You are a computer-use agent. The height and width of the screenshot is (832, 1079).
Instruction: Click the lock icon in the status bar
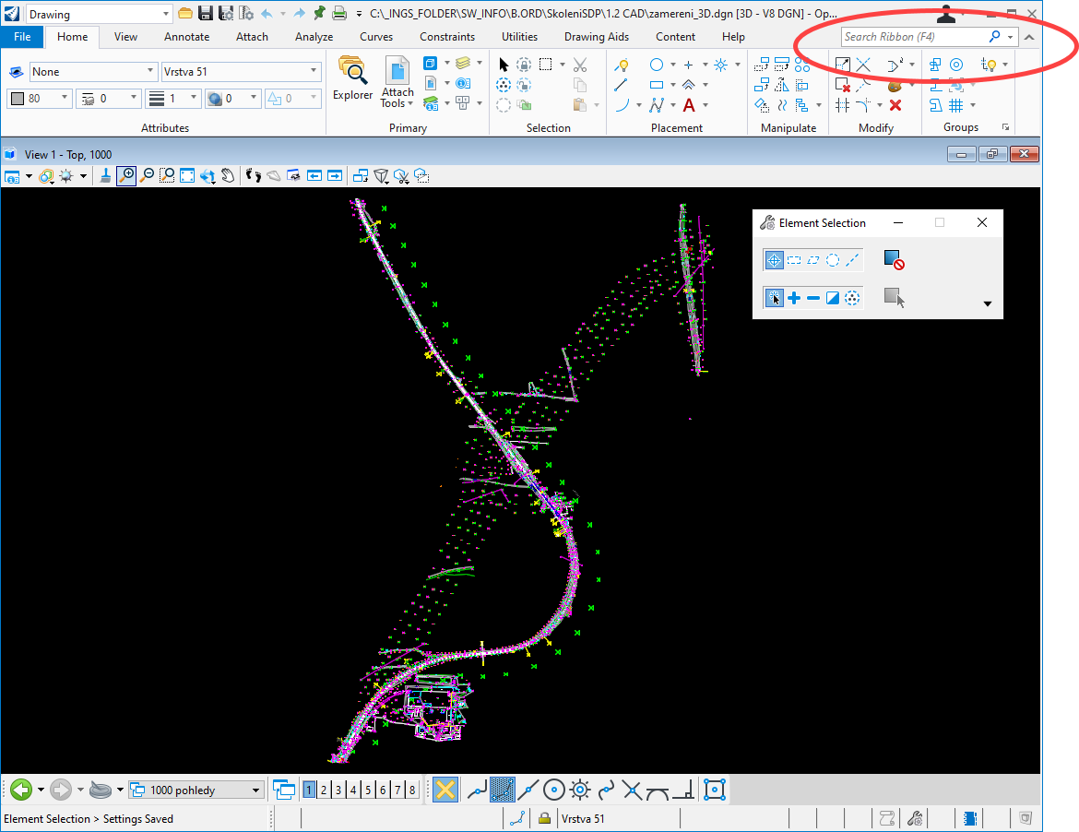tap(544, 818)
